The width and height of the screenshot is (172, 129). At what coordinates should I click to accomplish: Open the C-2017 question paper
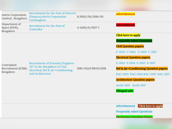[153, 52]
